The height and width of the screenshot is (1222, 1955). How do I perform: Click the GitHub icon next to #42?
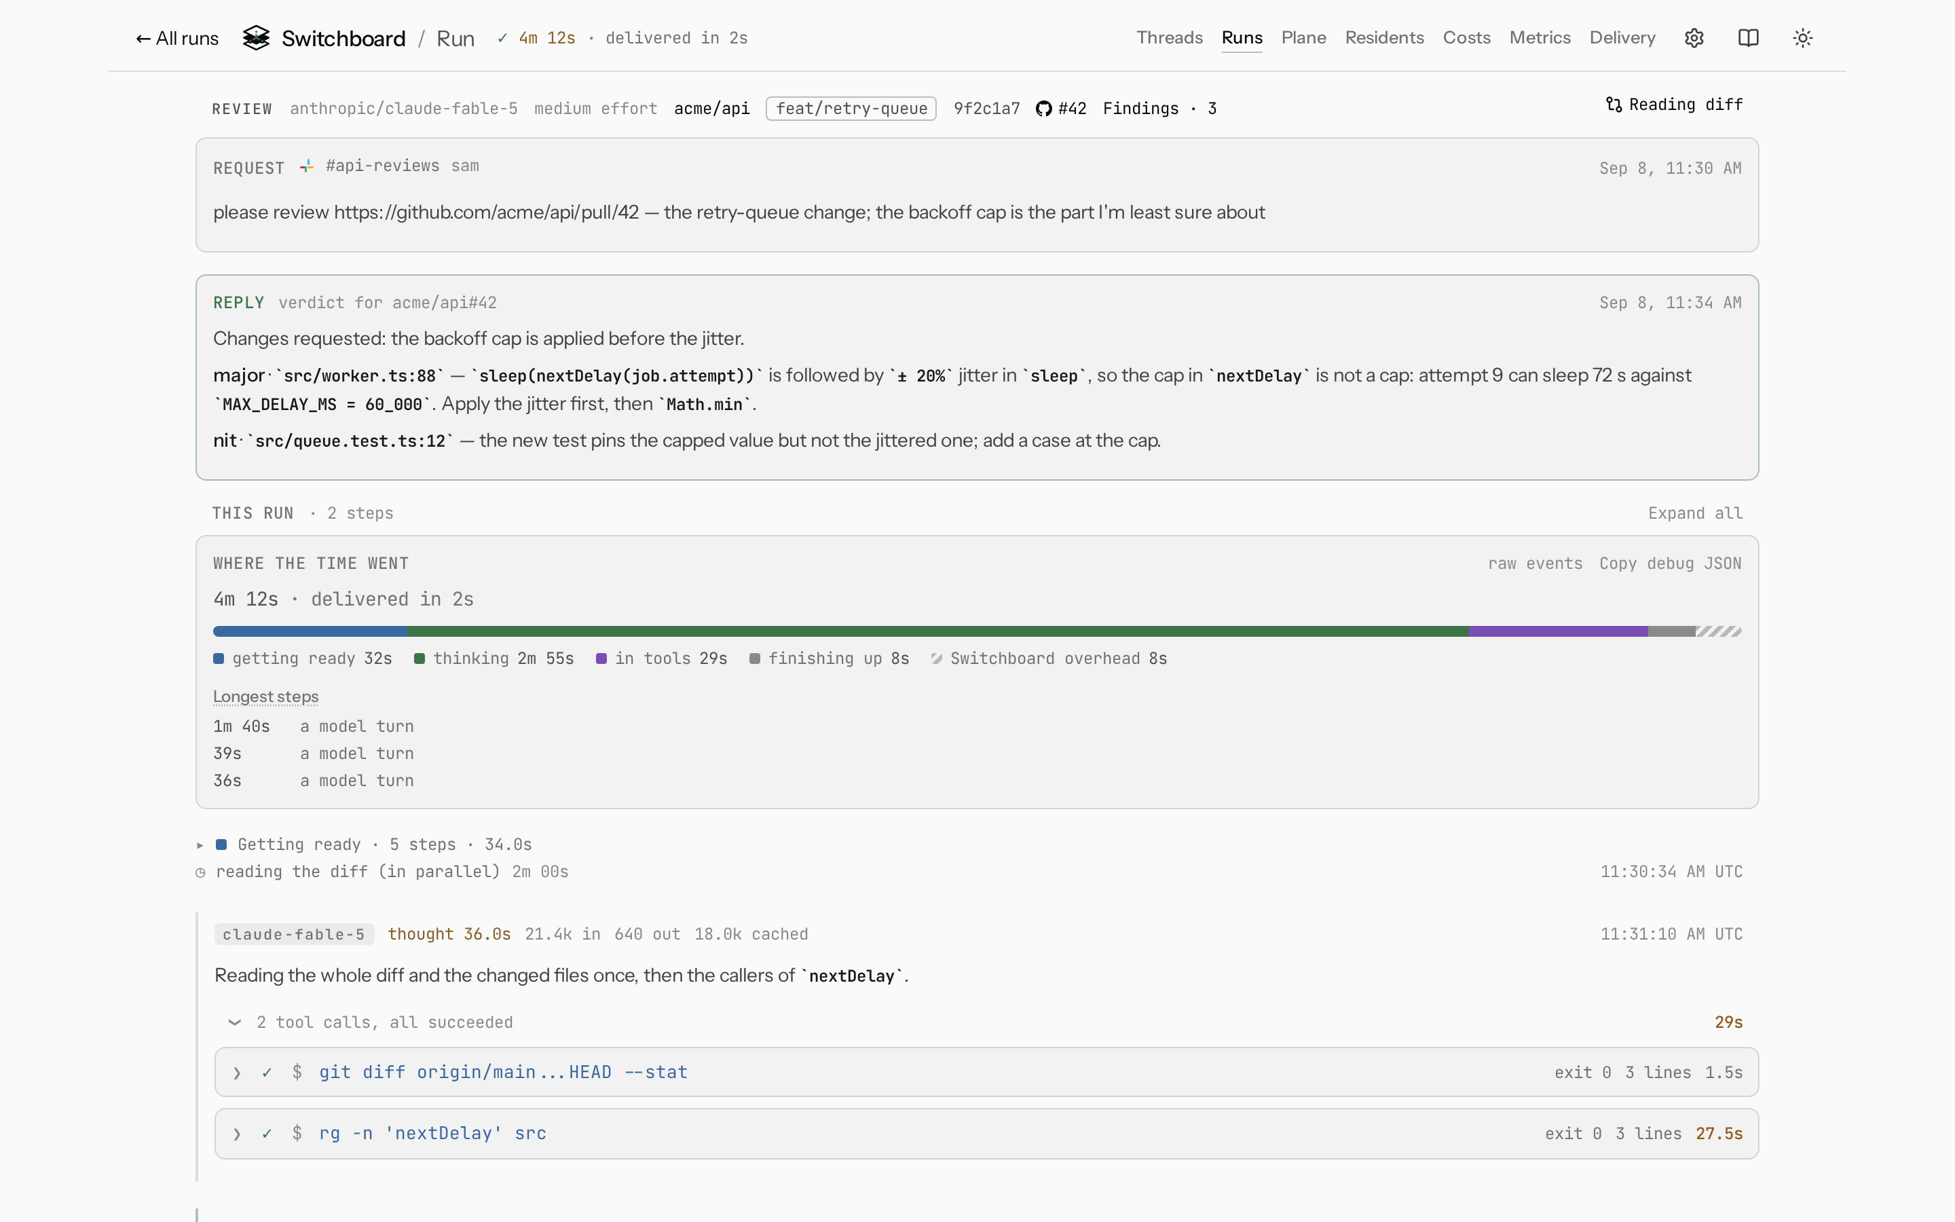1044,109
